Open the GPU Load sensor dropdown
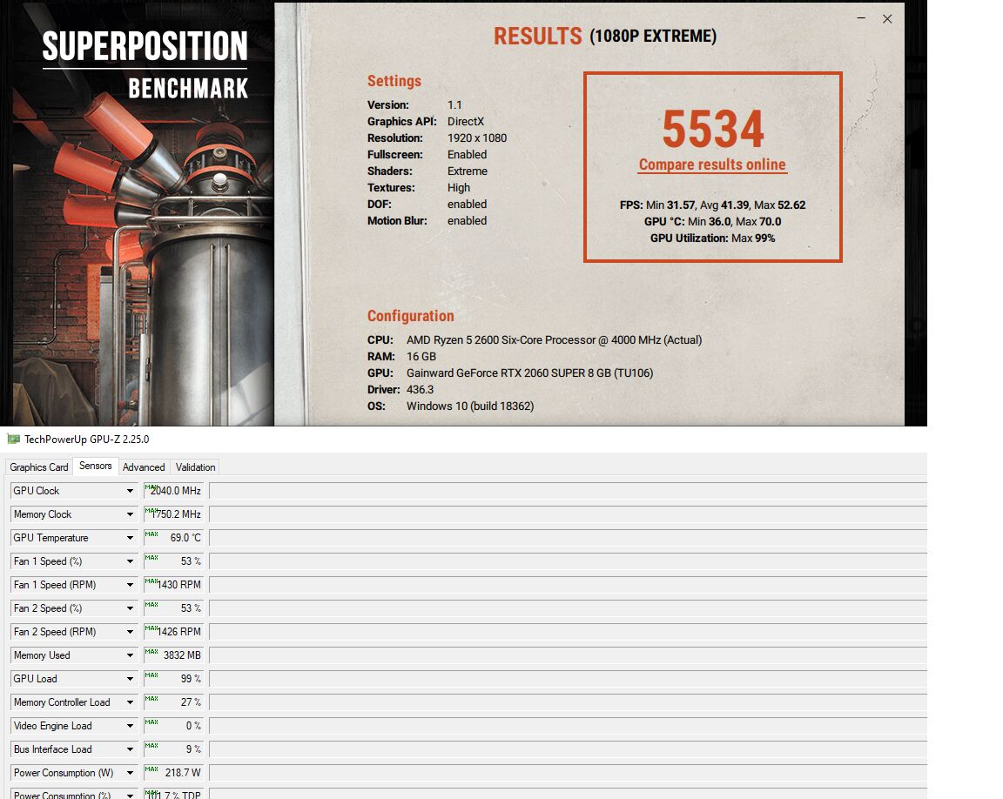Screen dimensions: 1003x799 130,679
